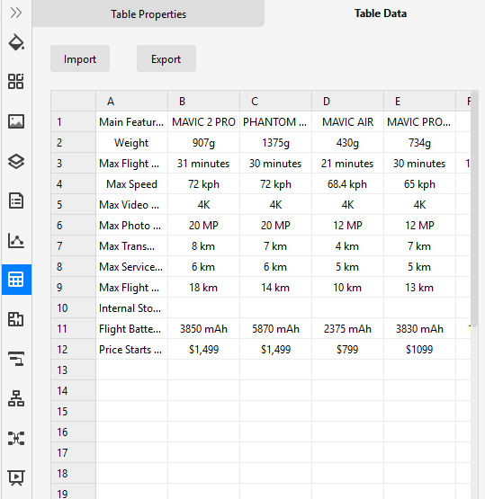This screenshot has height=499, width=485.
Task: Open the mind map shuffle icon
Action: [x=16, y=438]
